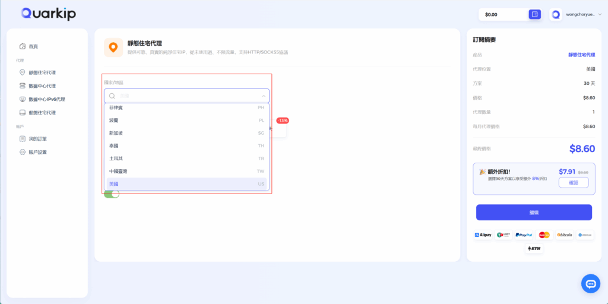The image size is (608, 304).
Task: Select the Alipay payment logo
Action: click(483, 235)
